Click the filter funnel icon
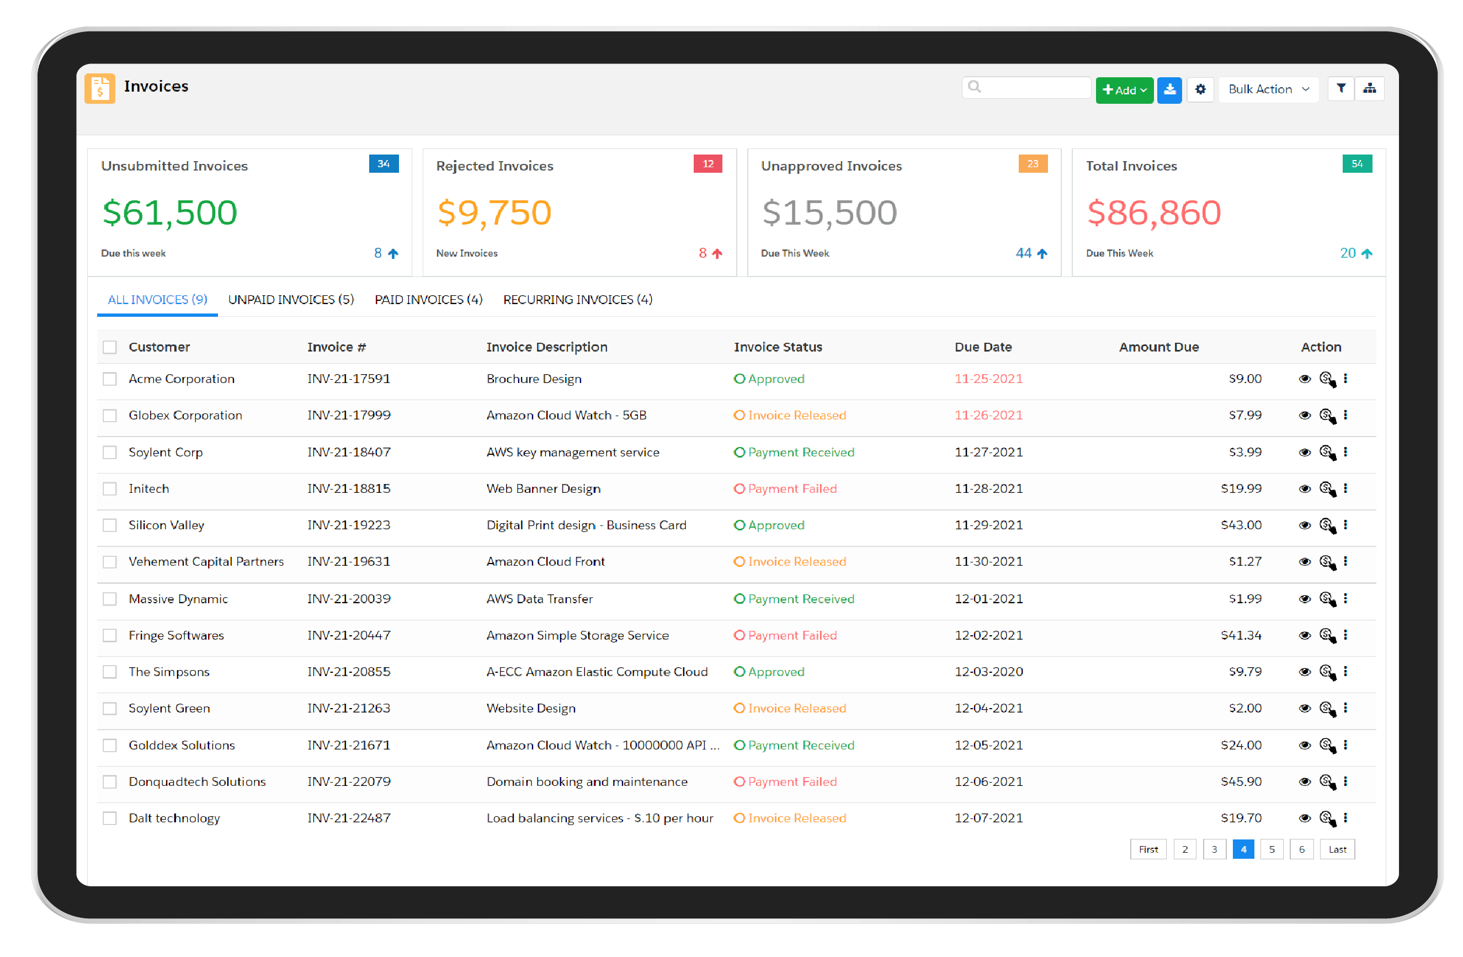 click(1340, 89)
